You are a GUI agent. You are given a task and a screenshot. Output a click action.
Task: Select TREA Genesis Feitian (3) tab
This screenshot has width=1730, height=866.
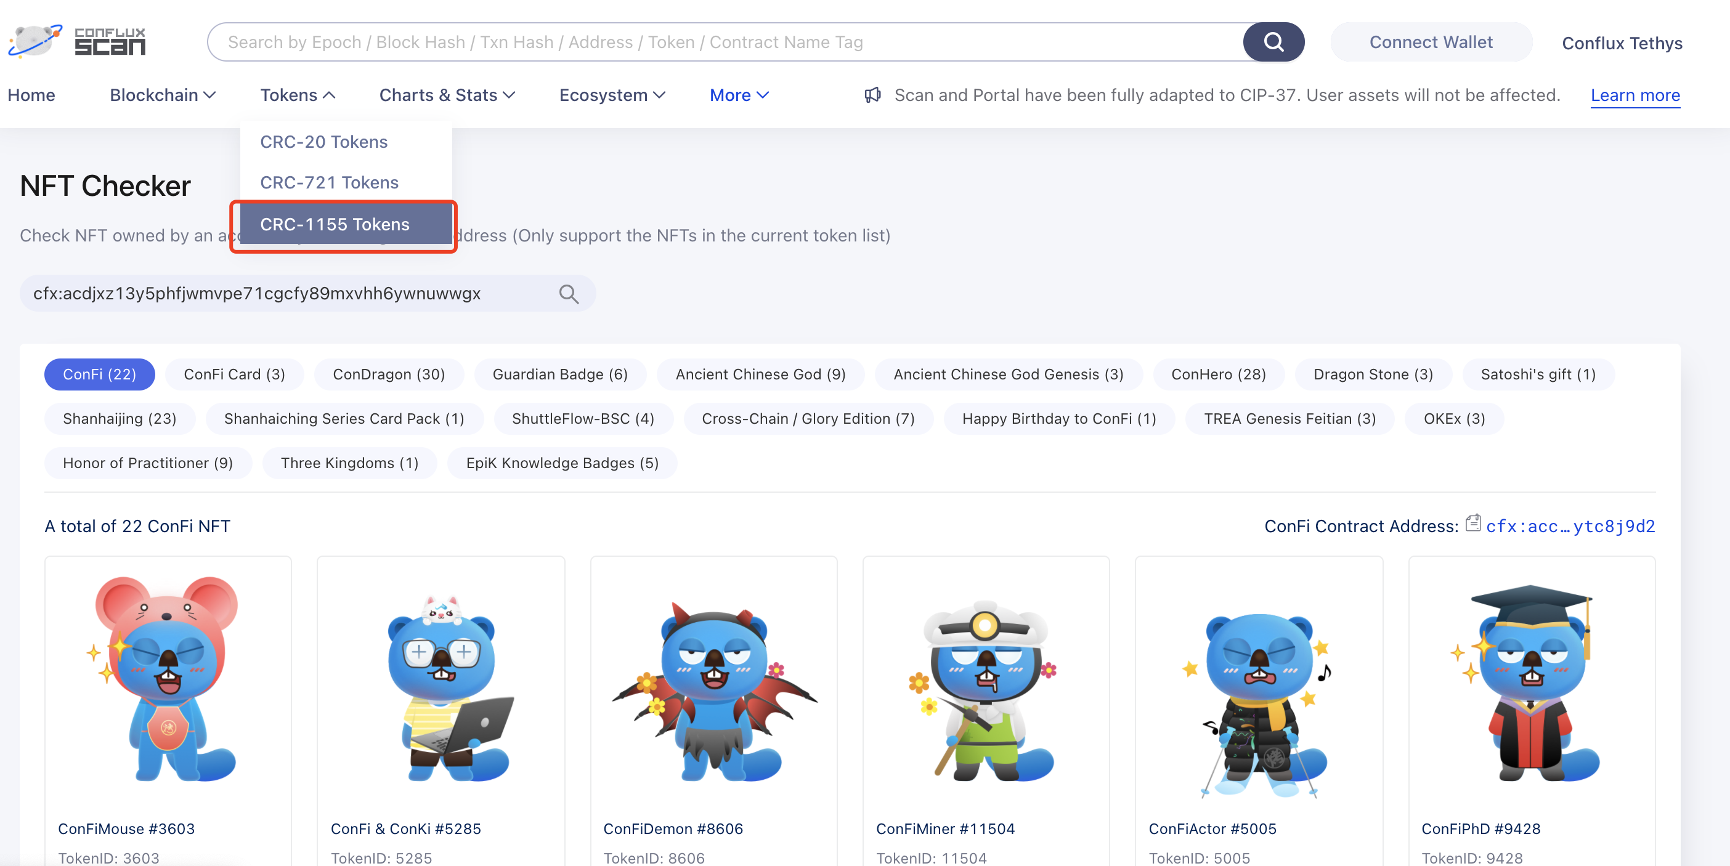1289,418
